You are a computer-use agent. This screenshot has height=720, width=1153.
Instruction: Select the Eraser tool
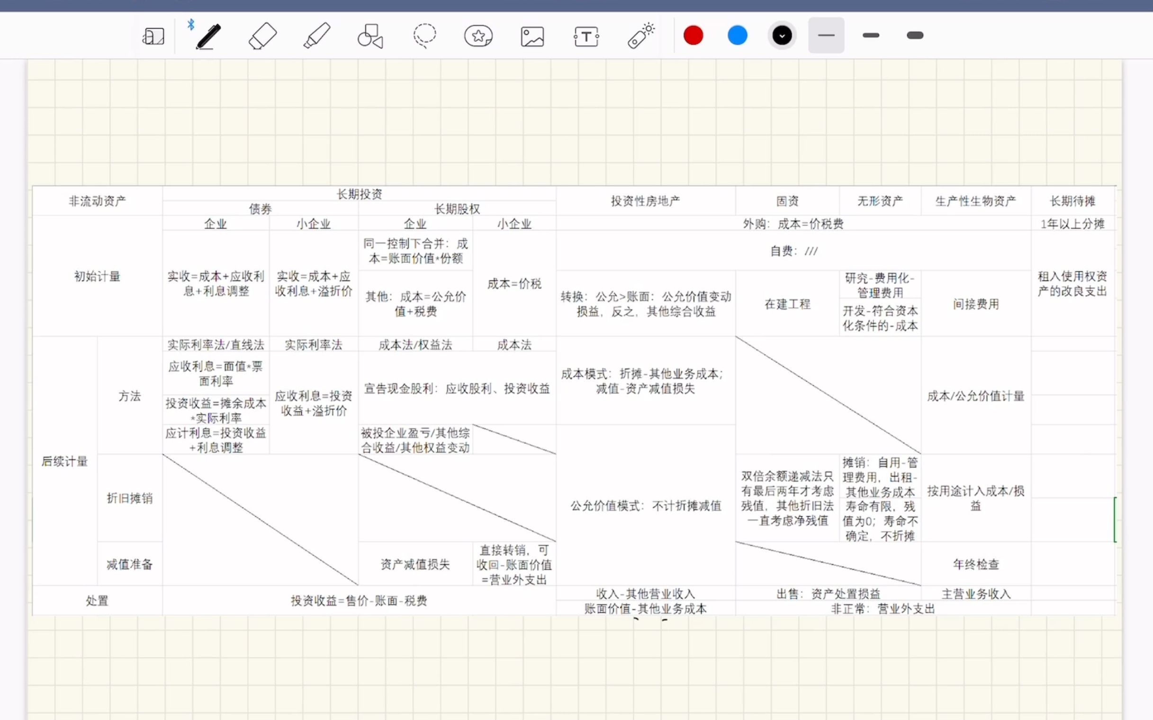[x=263, y=35]
